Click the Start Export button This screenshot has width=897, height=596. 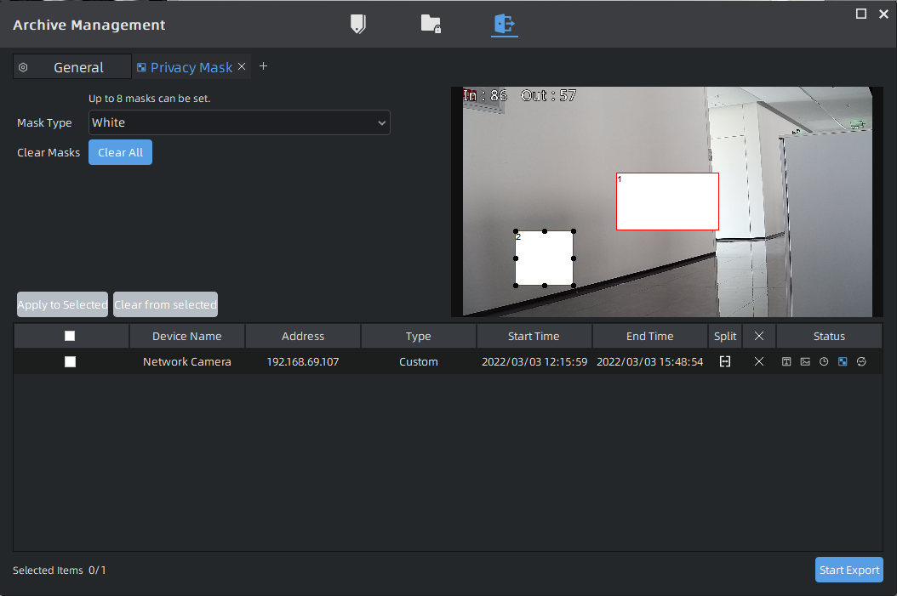pyautogui.click(x=848, y=570)
